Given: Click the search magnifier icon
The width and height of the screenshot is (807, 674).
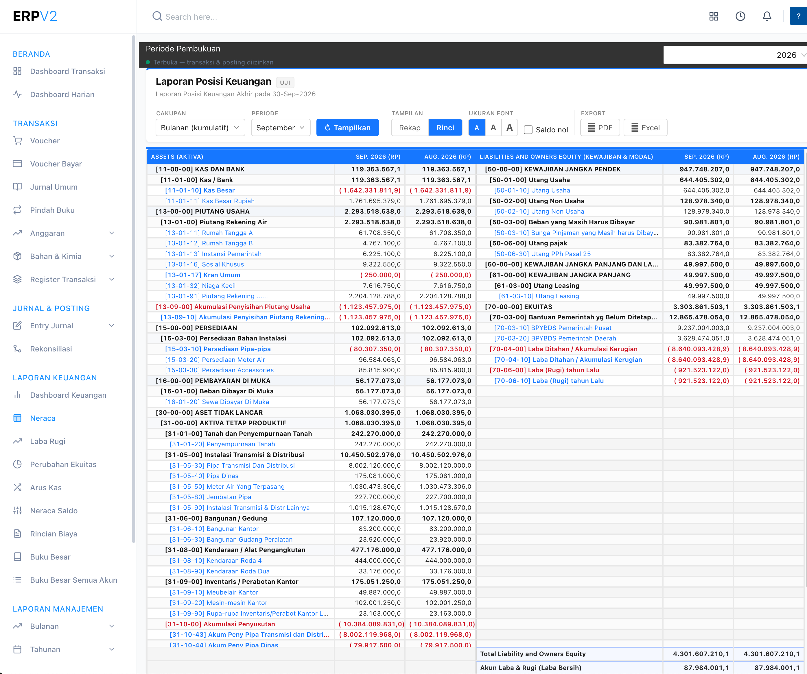Looking at the screenshot, I should pos(157,16).
